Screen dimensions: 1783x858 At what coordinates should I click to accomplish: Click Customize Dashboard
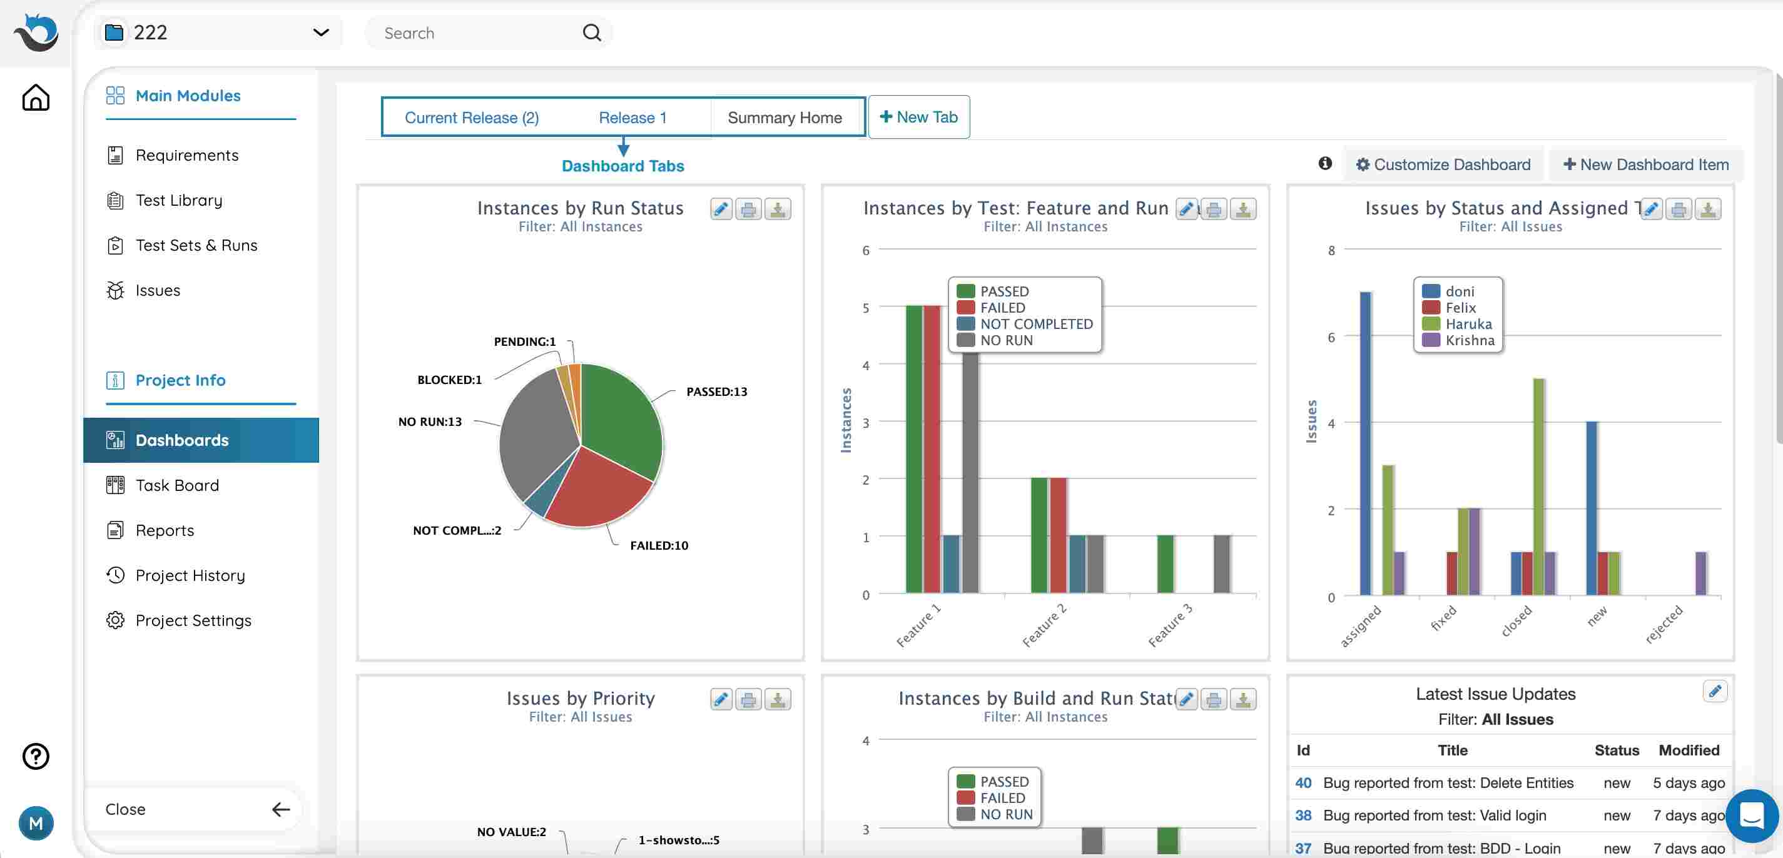(x=1444, y=164)
